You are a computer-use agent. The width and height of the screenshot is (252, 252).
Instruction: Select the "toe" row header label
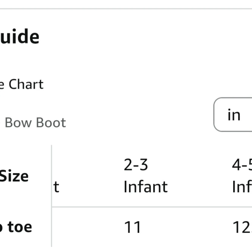20,227
